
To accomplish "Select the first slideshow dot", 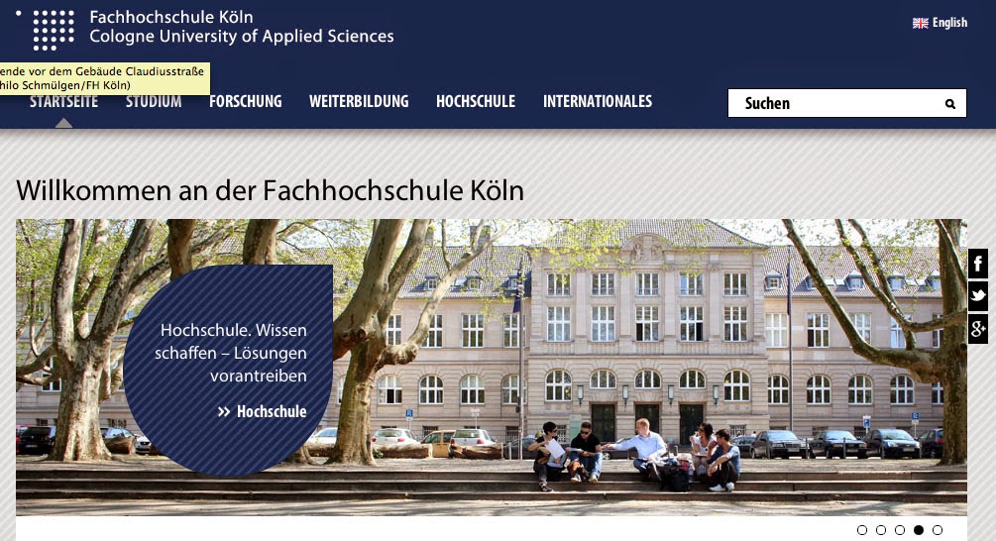I will click(x=862, y=529).
